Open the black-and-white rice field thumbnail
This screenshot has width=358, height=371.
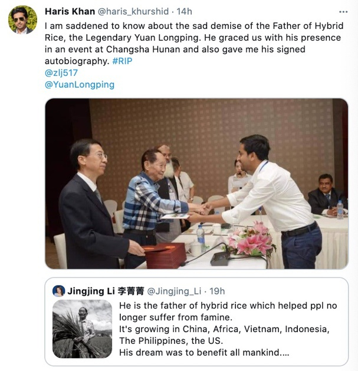[82, 329]
